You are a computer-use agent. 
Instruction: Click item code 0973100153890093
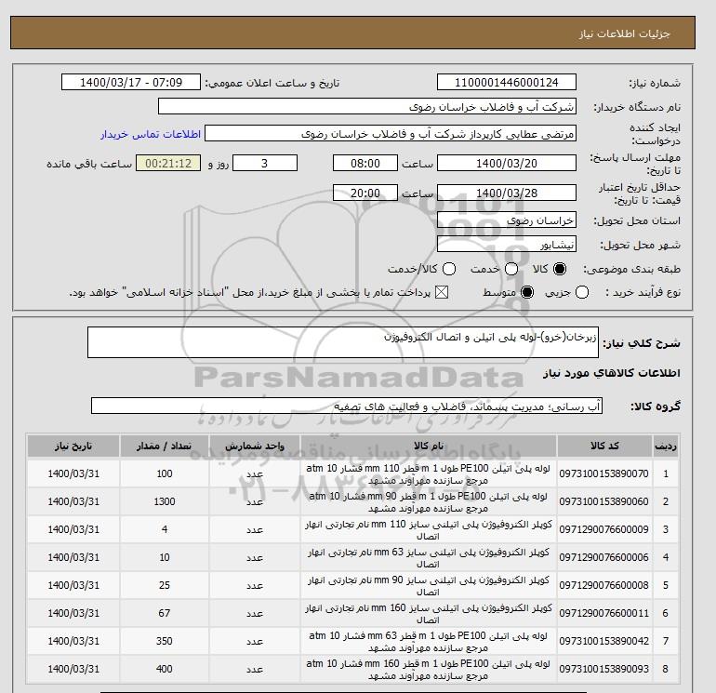coord(604,669)
